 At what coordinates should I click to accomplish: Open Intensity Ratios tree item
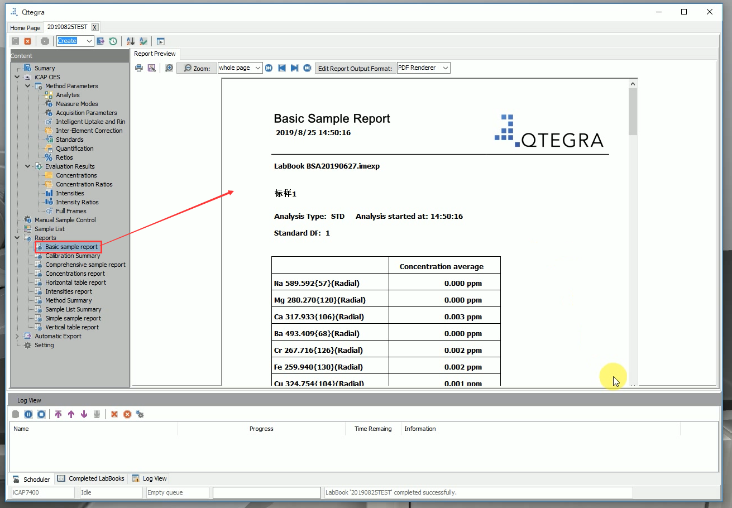[x=77, y=202]
